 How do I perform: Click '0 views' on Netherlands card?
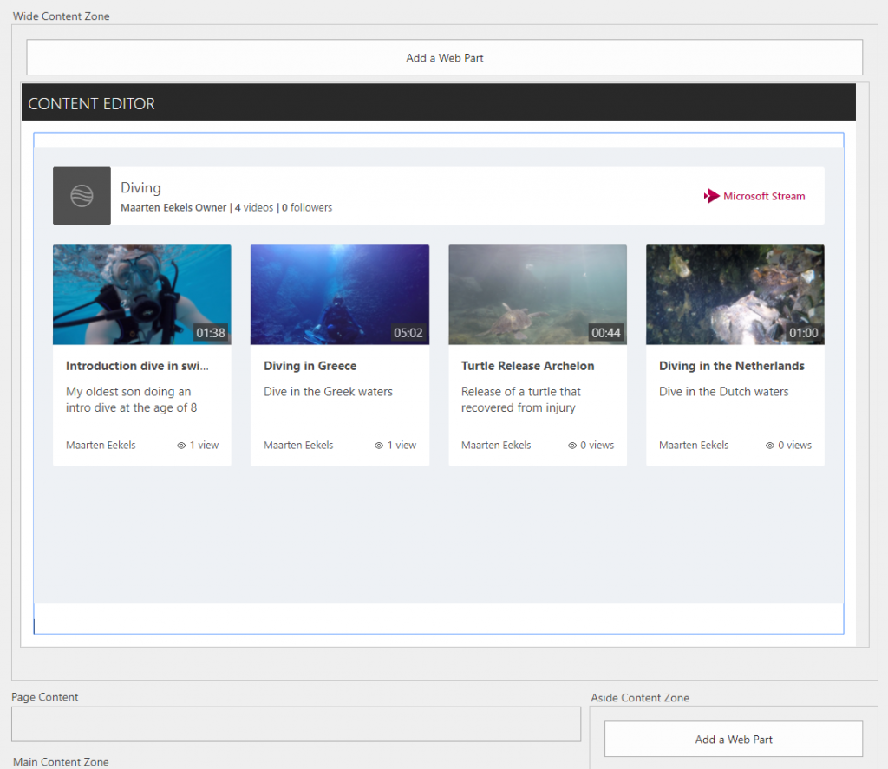[x=794, y=446]
